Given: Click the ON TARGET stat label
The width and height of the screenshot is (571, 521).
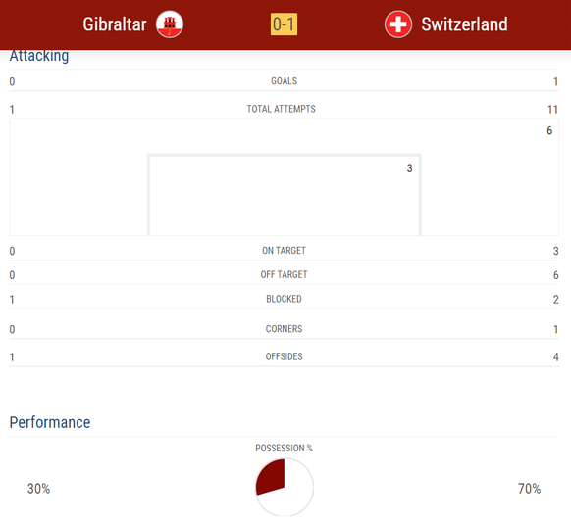Looking at the screenshot, I should pyautogui.click(x=285, y=251).
